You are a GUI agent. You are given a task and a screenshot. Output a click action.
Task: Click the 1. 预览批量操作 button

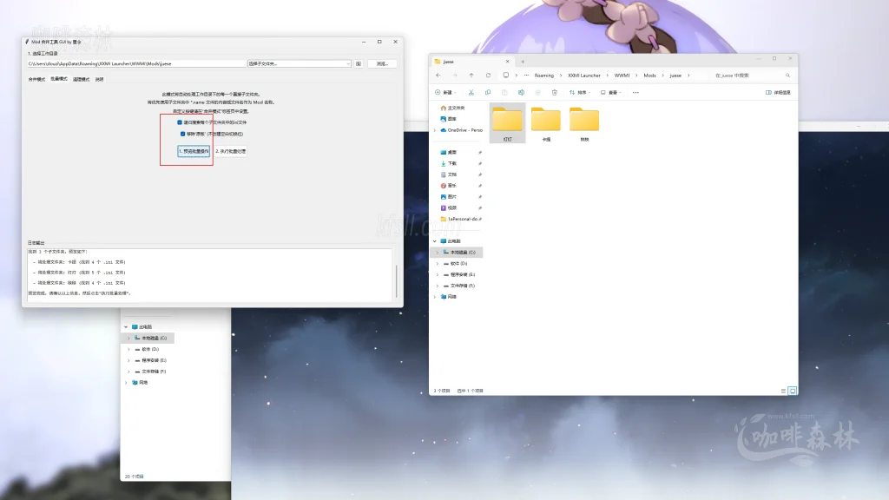click(x=194, y=151)
